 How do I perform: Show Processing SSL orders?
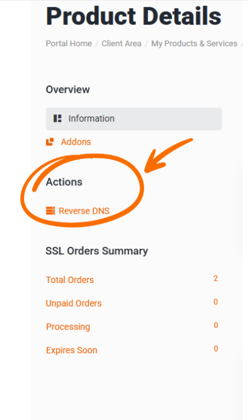coord(68,327)
